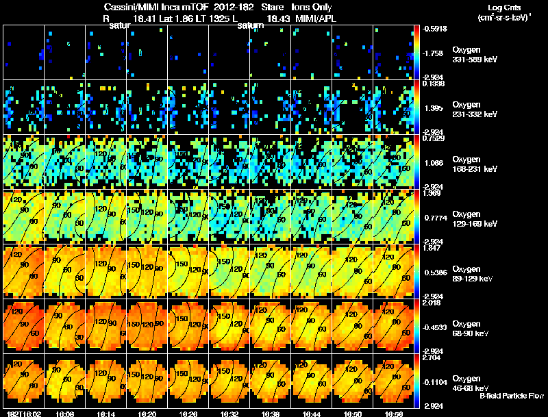Select the 16:44 panel in 231-332 keV row
This screenshot has width=548, height=417.
312,108
